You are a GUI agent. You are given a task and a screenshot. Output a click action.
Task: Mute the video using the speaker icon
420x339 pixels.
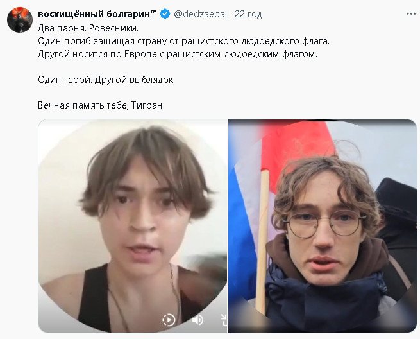(x=198, y=320)
